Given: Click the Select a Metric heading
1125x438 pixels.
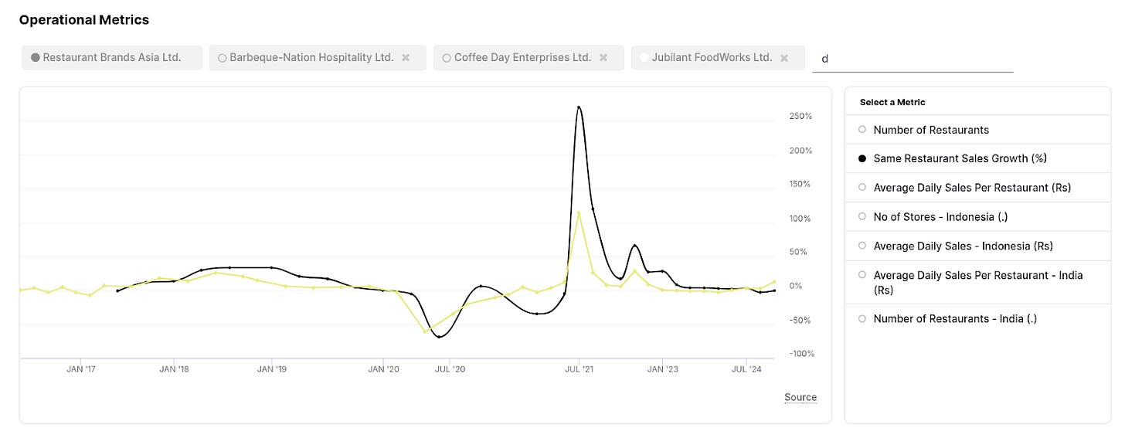Looking at the screenshot, I should (x=892, y=102).
